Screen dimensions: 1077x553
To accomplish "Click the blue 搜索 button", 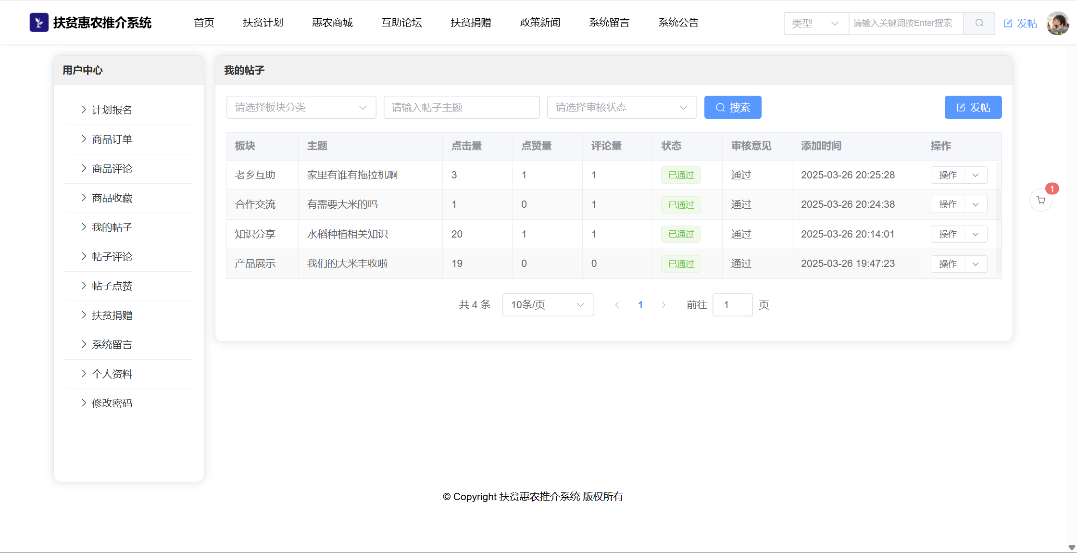I will click(732, 107).
